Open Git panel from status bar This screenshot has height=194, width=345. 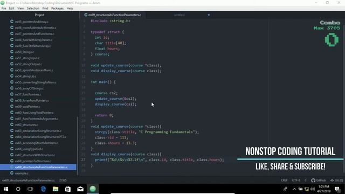tap(336, 180)
